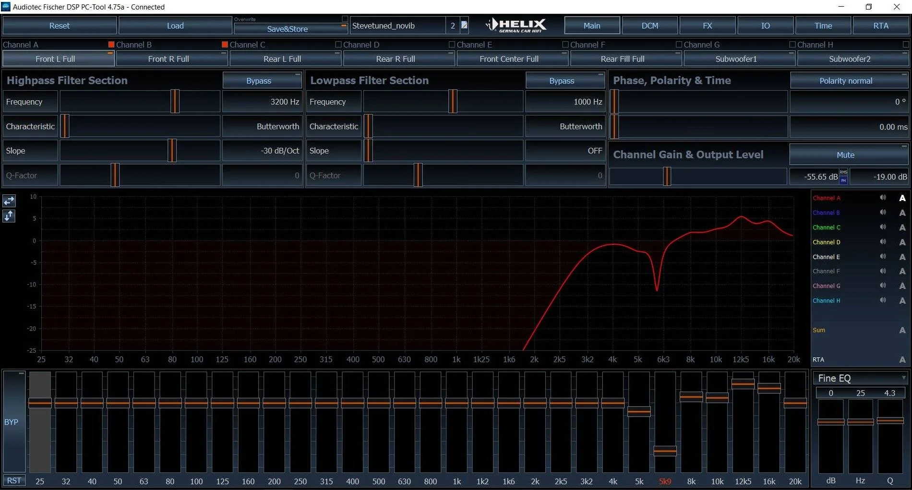Open the RTA tab
The image size is (912, 490).
click(881, 25)
